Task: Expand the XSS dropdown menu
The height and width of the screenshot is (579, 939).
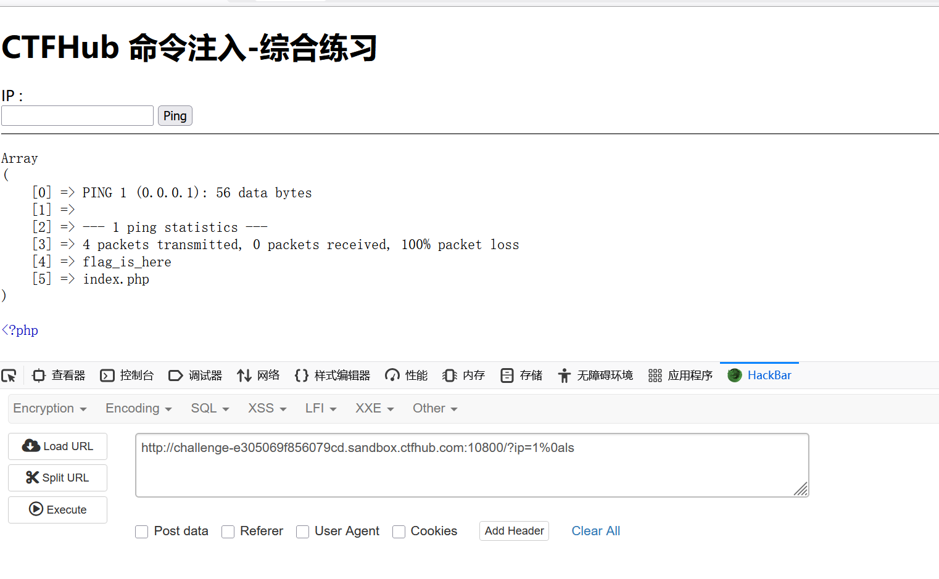Action: tap(267, 409)
